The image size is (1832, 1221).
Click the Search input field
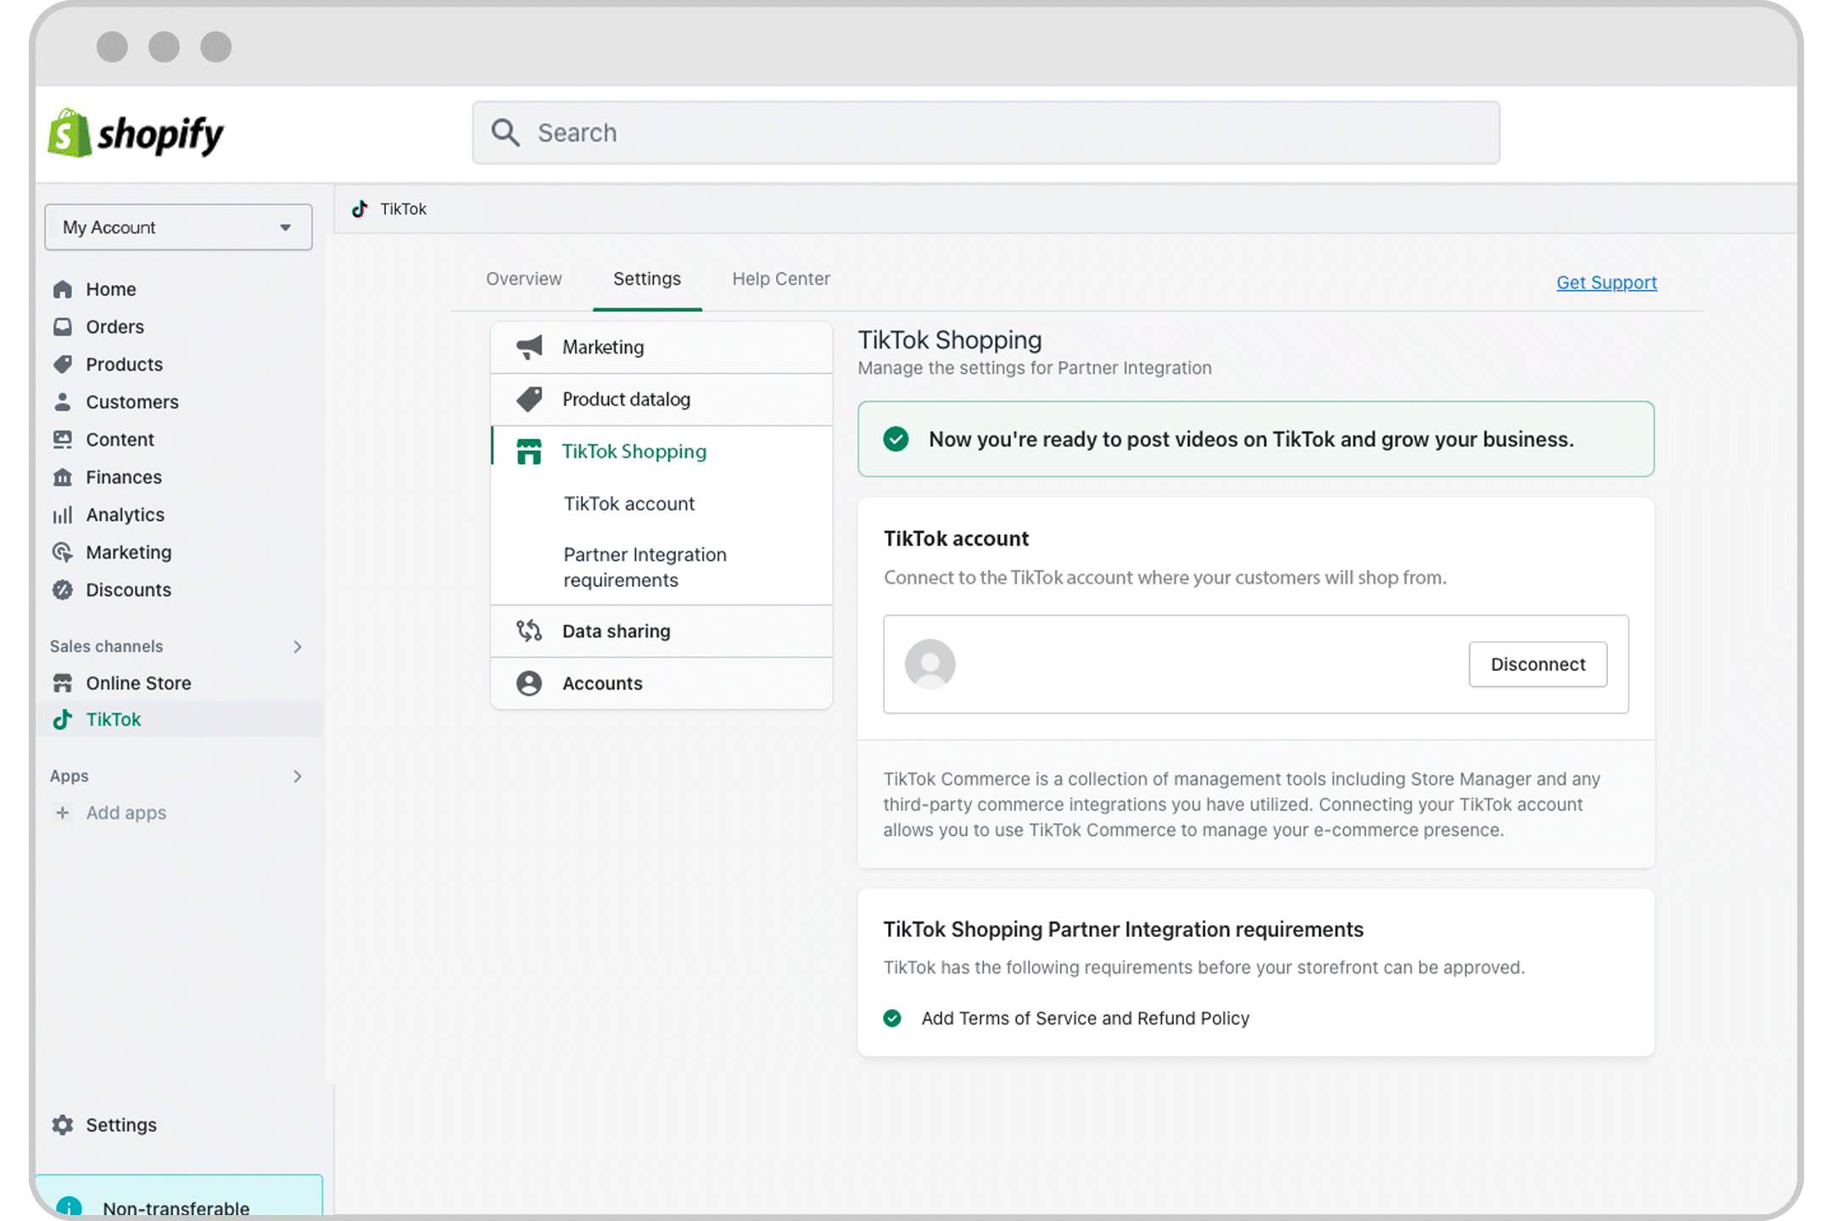coord(987,132)
